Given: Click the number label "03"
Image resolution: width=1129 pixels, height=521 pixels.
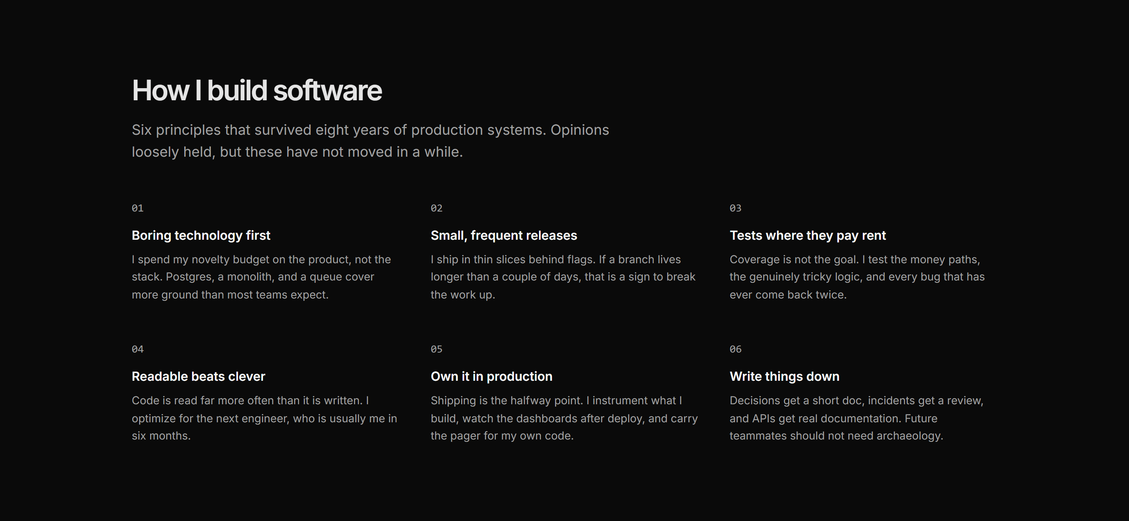Looking at the screenshot, I should click(735, 208).
